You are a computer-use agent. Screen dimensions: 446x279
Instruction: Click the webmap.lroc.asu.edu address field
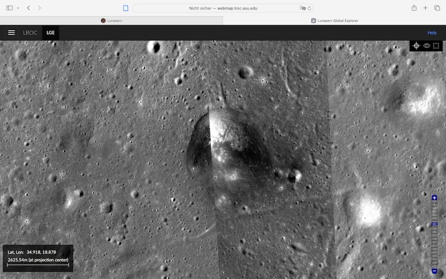(x=223, y=8)
